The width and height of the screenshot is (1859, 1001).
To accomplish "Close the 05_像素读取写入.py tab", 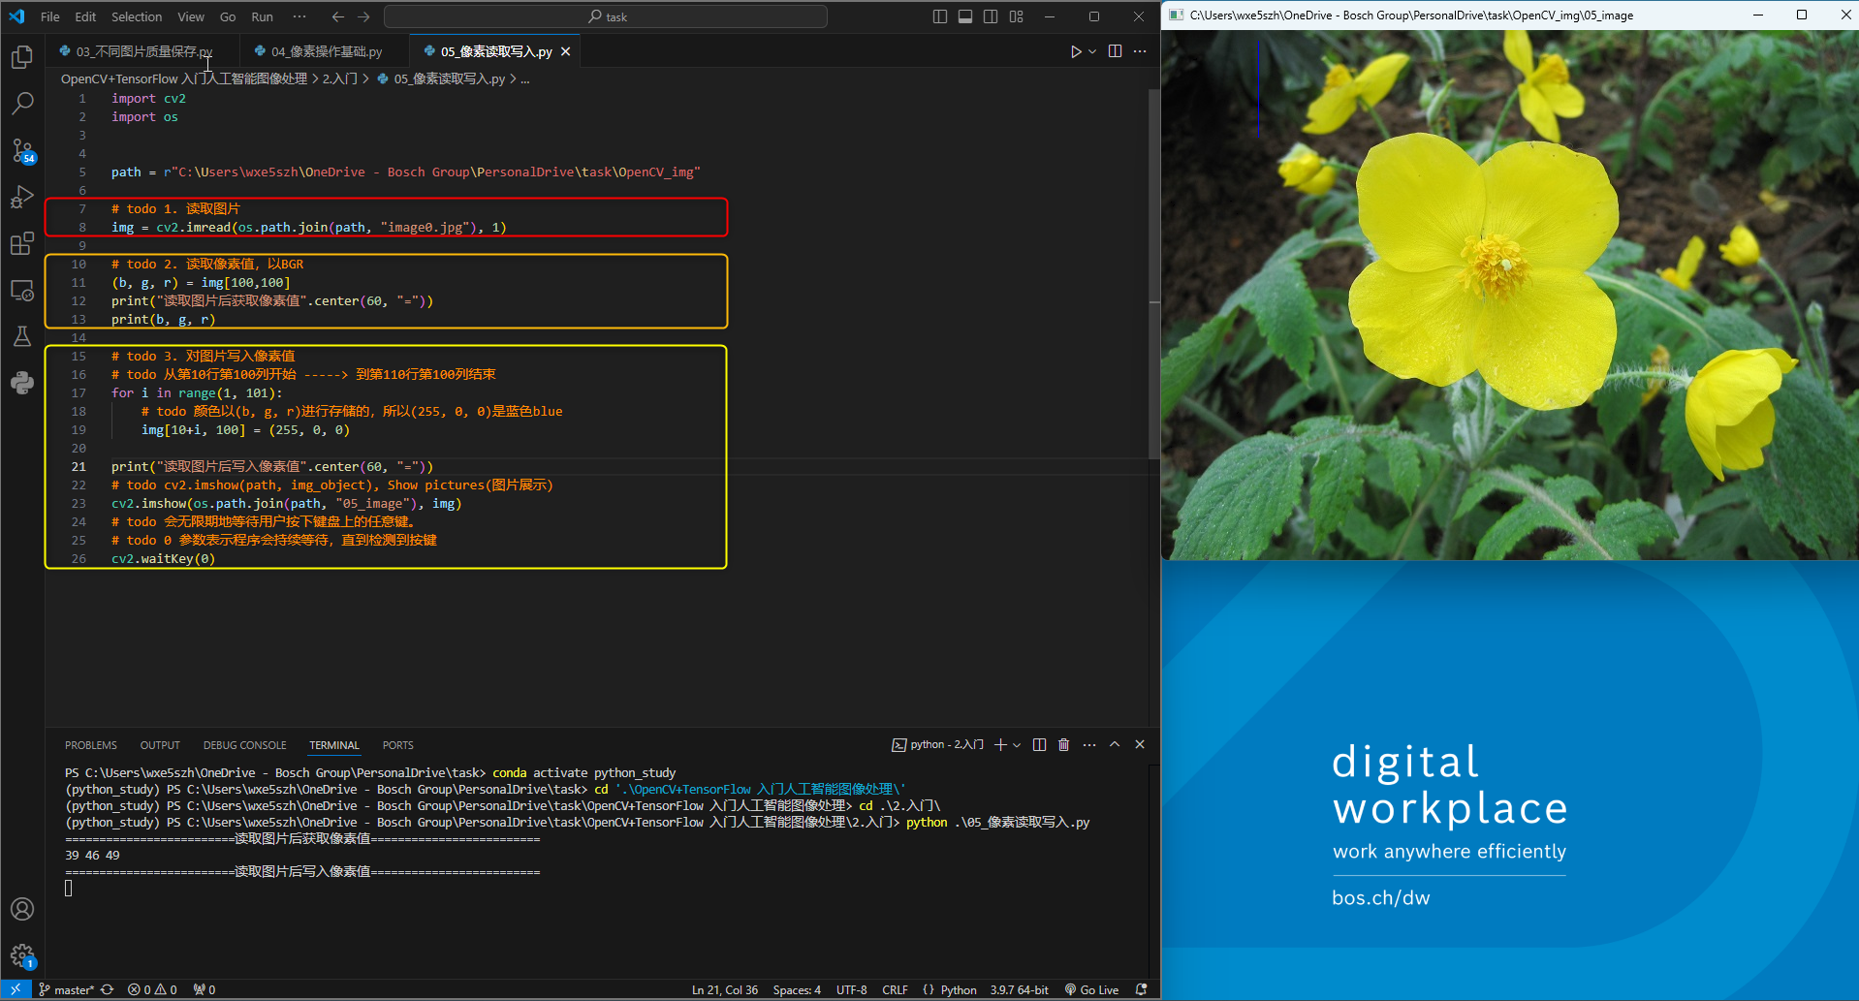I will [566, 51].
